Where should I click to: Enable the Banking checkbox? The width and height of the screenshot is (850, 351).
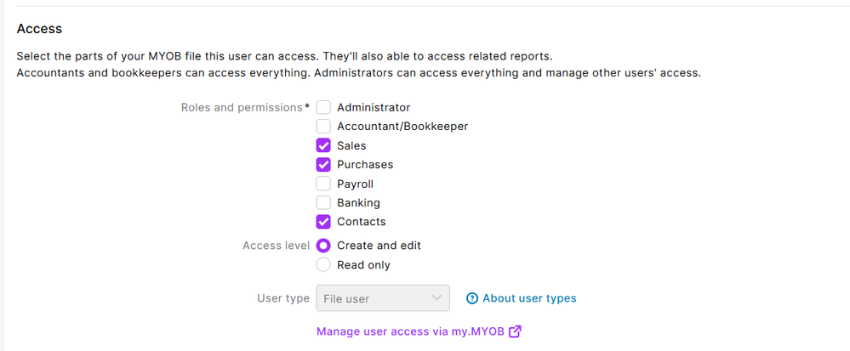tap(323, 203)
